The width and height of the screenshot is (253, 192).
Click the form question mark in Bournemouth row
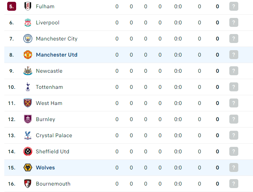coord(234,184)
